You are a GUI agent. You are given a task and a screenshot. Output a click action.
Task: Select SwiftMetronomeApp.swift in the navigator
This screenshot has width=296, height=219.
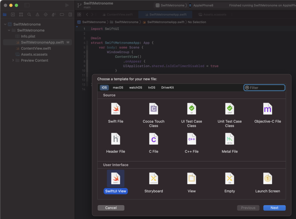pos(37,42)
